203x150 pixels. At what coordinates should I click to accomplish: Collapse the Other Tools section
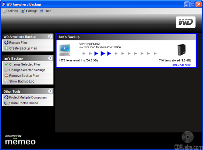(x=50, y=91)
